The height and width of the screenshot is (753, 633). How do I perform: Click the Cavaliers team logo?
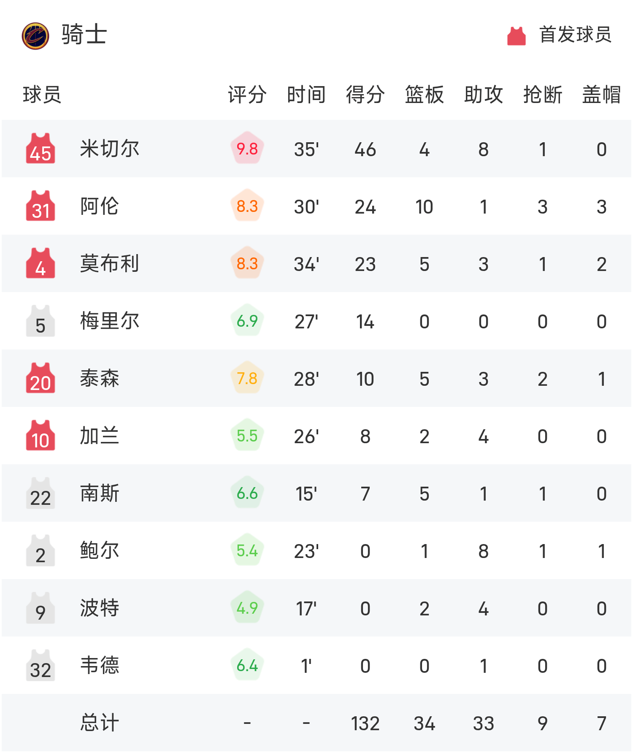click(35, 36)
